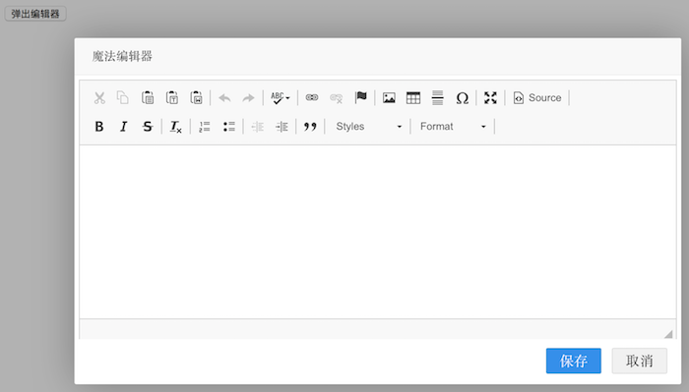
Task: Open the Format dropdown
Action: pyautogui.click(x=453, y=127)
